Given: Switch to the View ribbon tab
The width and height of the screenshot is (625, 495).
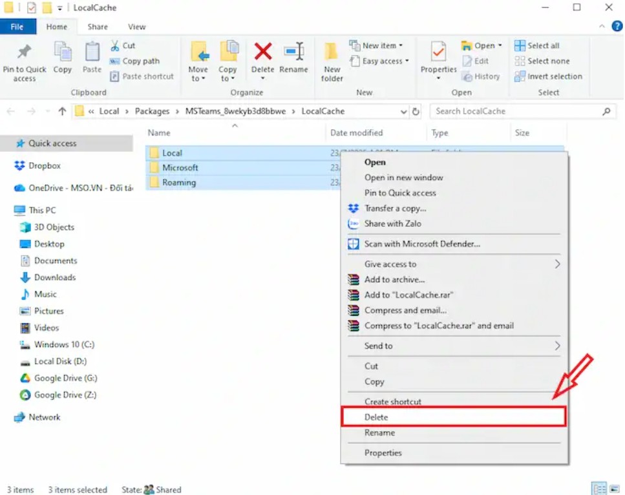Looking at the screenshot, I should tap(136, 27).
